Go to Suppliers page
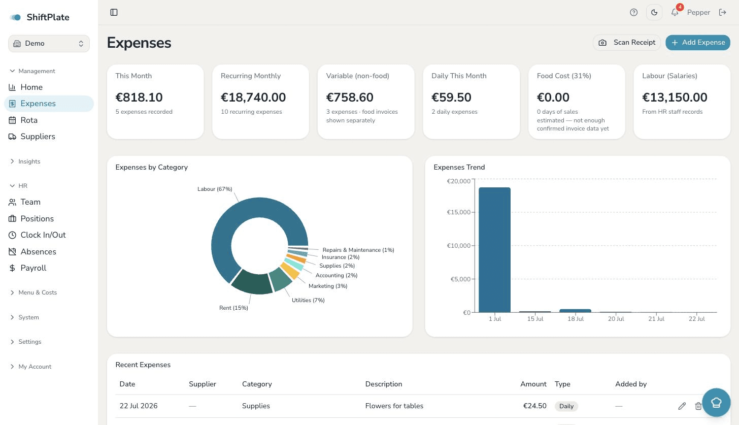 tap(49, 137)
